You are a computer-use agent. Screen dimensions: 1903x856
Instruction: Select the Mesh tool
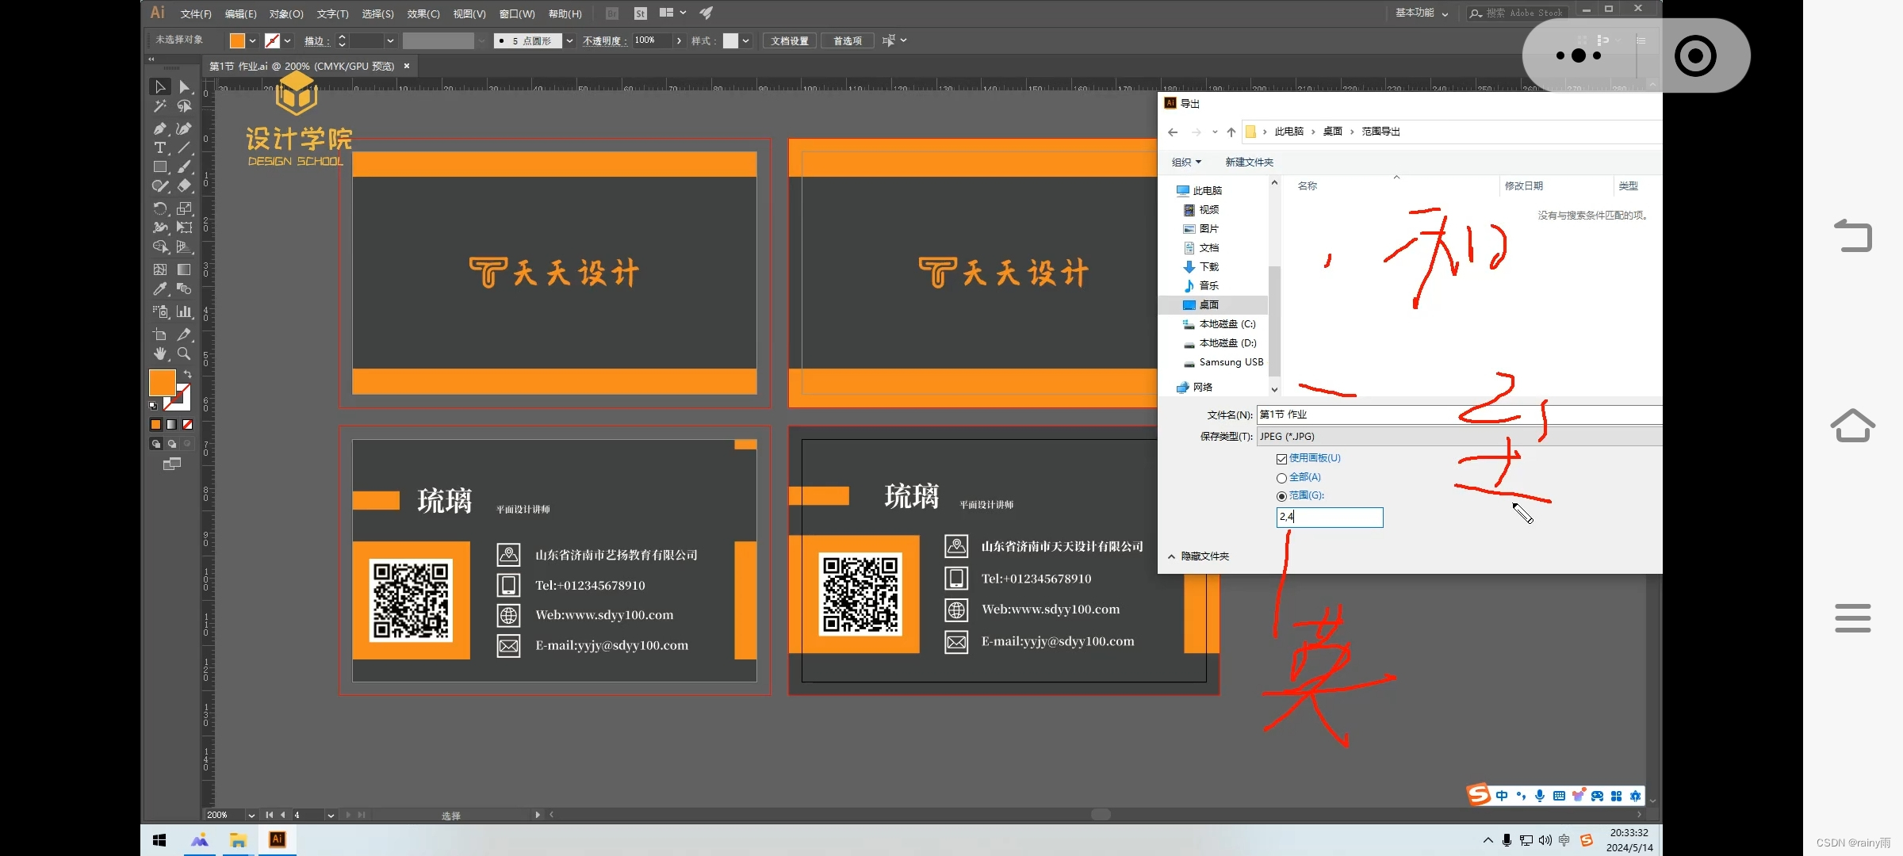pos(160,269)
